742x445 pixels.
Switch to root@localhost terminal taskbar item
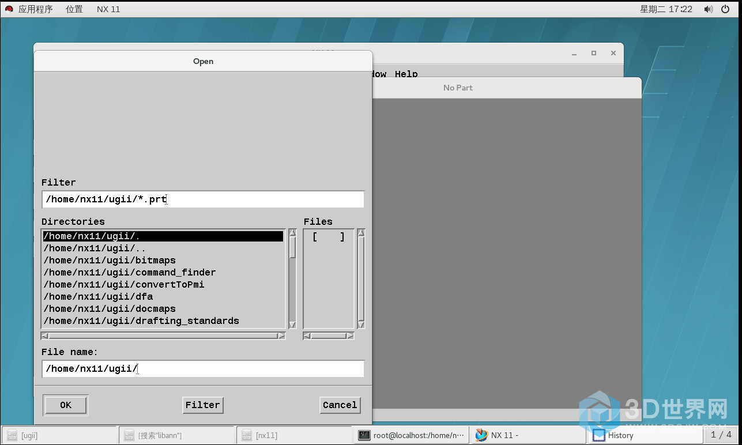pyautogui.click(x=412, y=435)
